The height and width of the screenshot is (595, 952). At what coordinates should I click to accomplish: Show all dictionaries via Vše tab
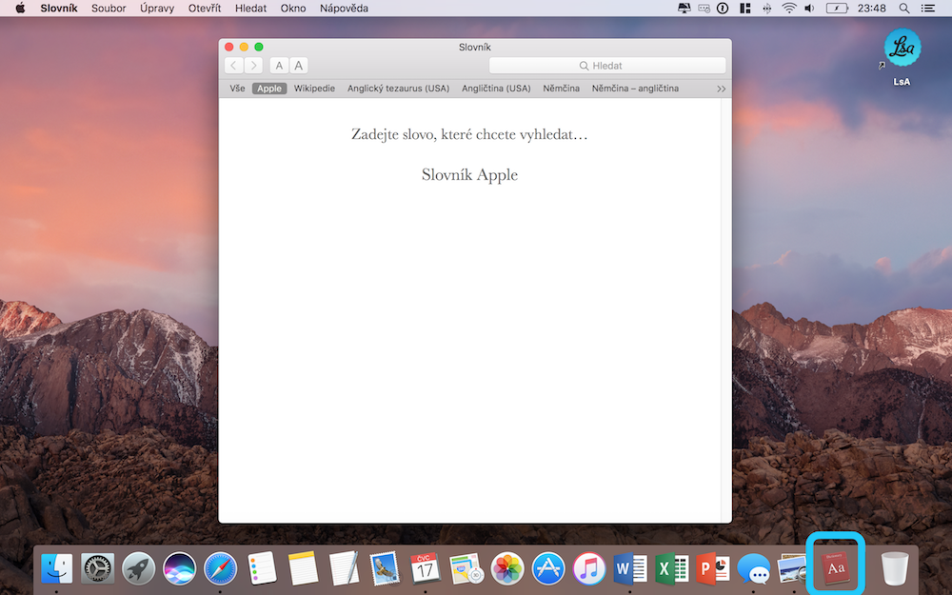click(x=237, y=88)
